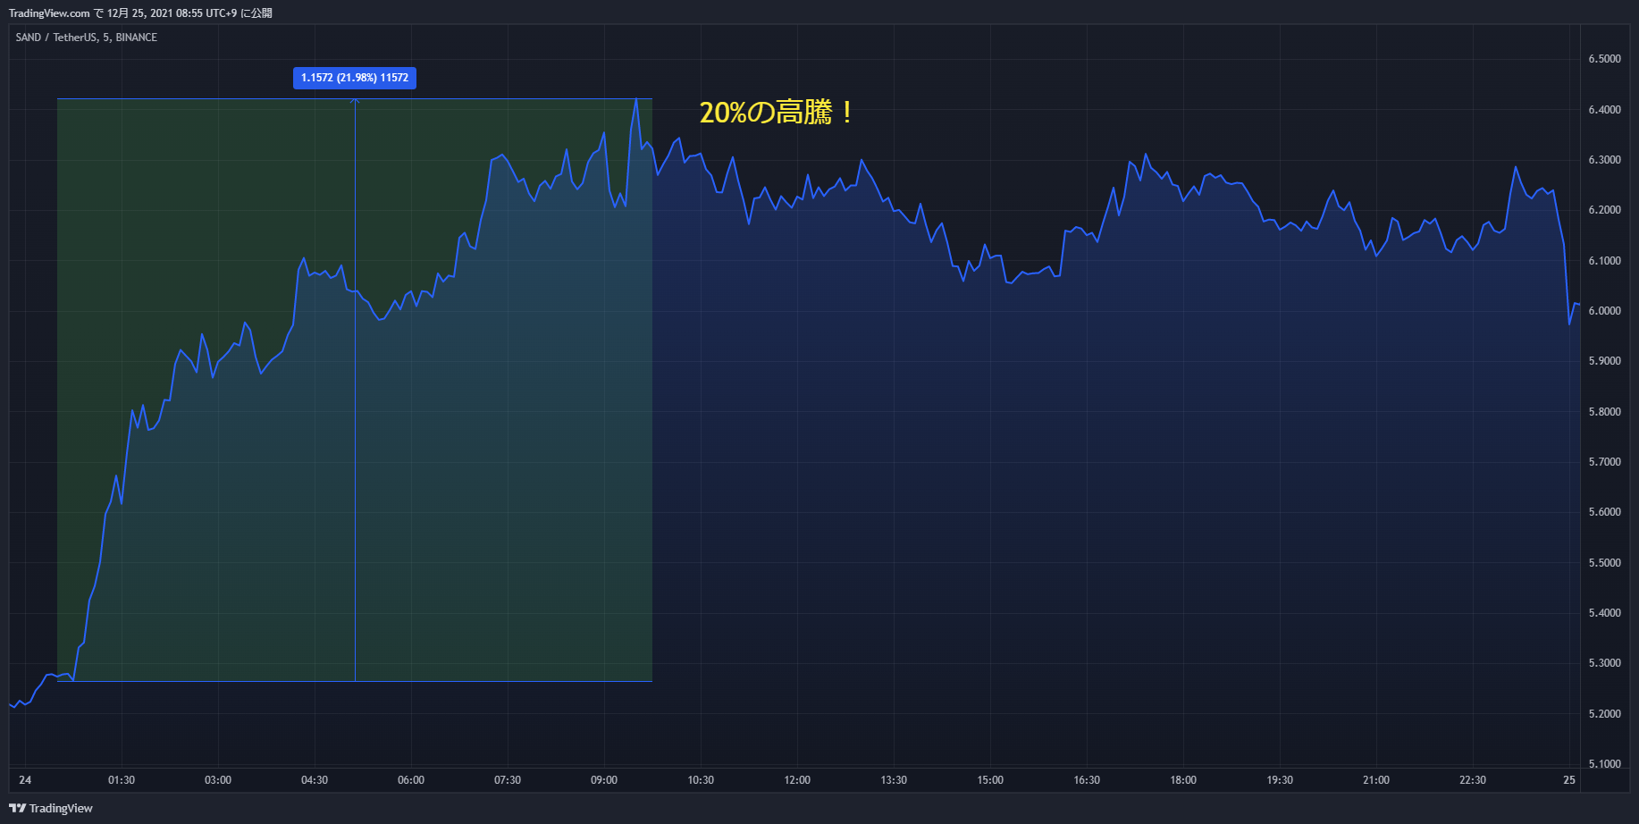The width and height of the screenshot is (1639, 824).
Task: Click the yellow 20%の高騰！ annotation text
Action: pos(776,113)
